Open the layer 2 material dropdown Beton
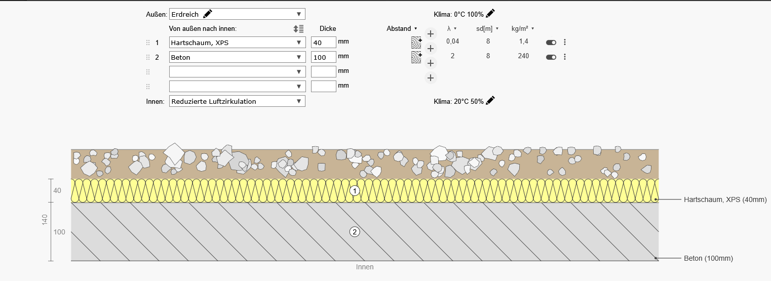This screenshot has height=281, width=771. tap(237, 57)
